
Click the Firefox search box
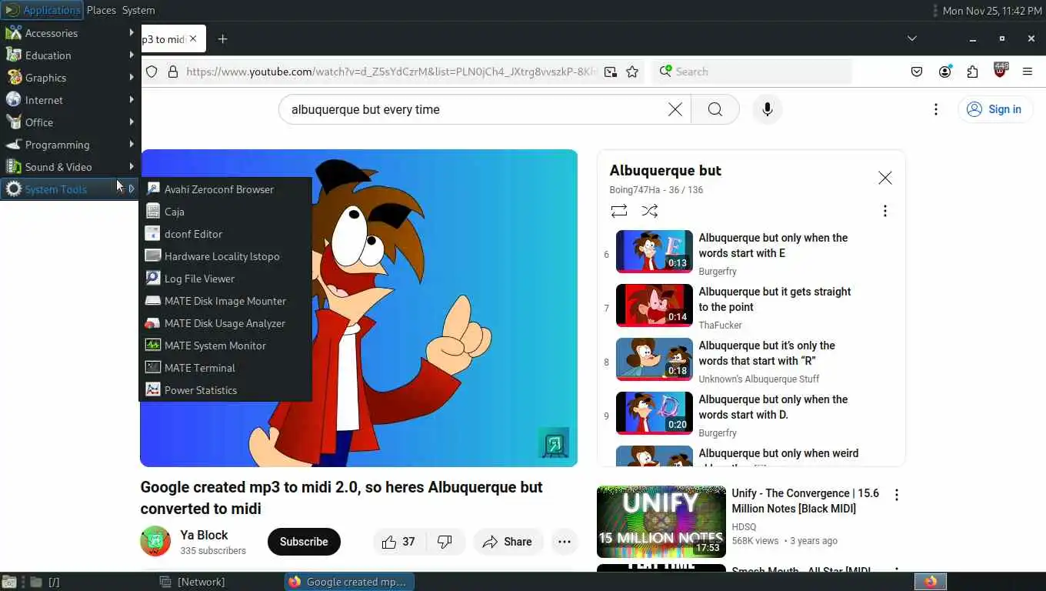coord(752,72)
